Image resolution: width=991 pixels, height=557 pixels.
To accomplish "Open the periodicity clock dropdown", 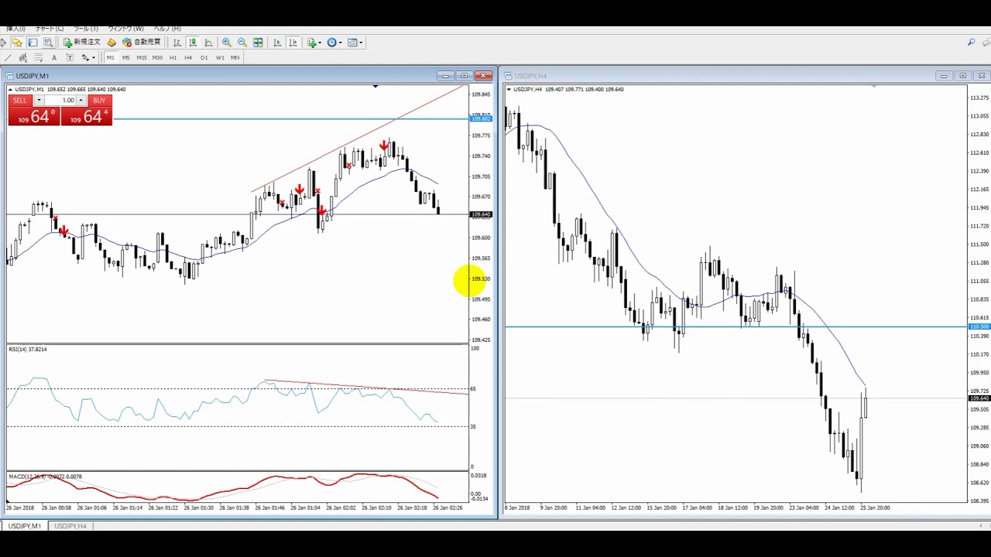I will pyautogui.click(x=334, y=43).
